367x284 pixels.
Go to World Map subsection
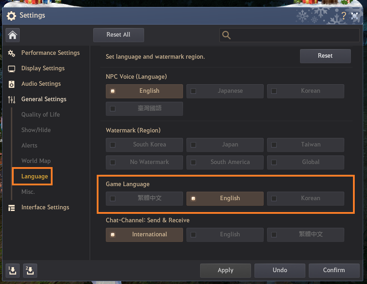pyautogui.click(x=36, y=161)
